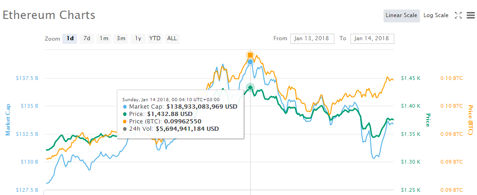Screen dimensions: 477x195
Task: Edit the From date field
Action: (313, 39)
